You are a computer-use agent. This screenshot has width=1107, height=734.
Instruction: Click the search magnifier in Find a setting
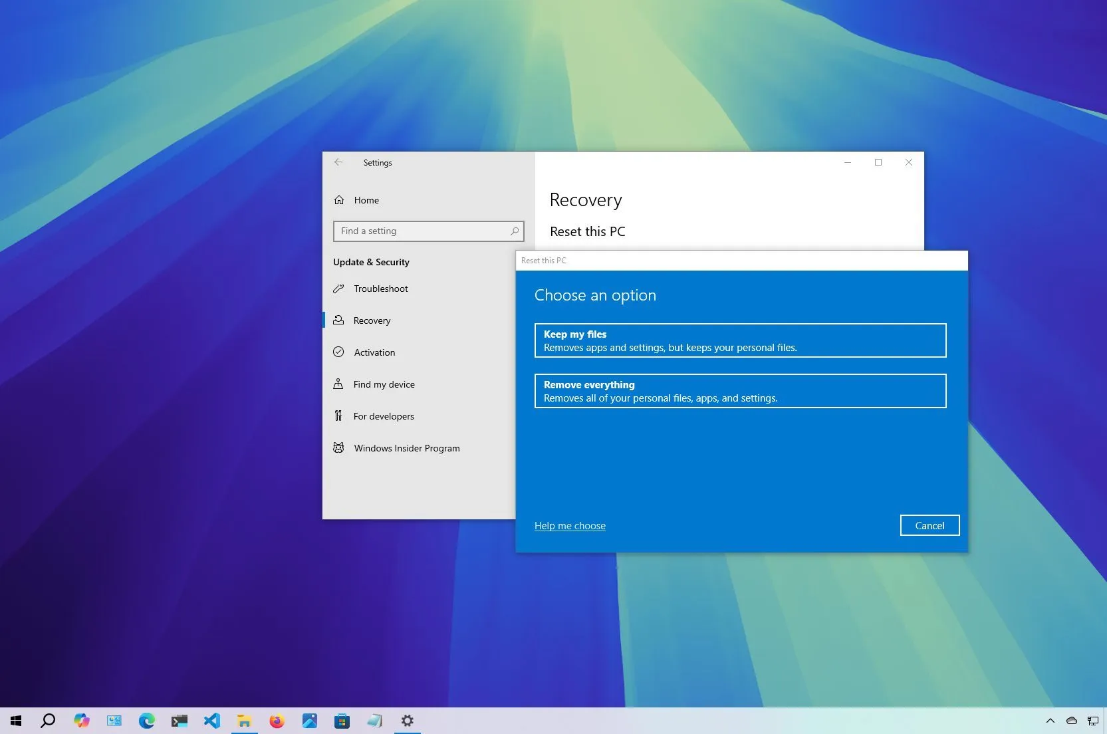515,231
